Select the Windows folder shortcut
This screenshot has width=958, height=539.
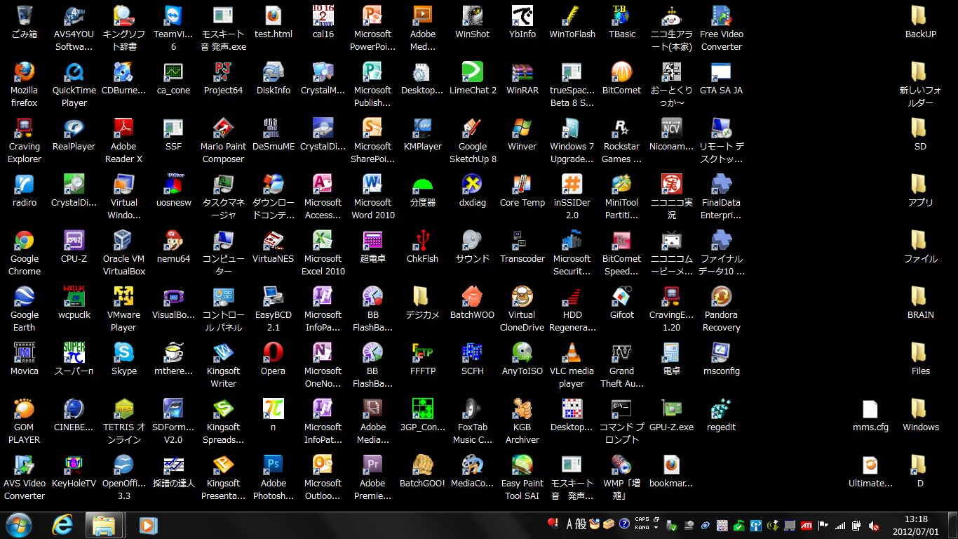(920, 415)
